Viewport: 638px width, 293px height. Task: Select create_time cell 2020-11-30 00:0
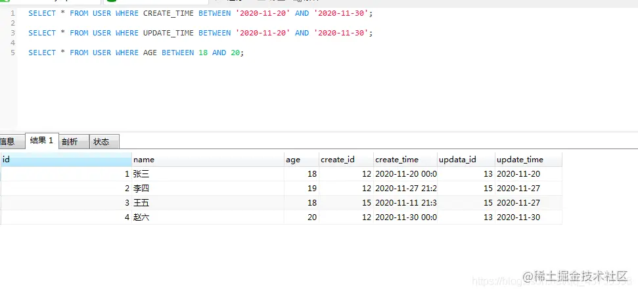405,217
